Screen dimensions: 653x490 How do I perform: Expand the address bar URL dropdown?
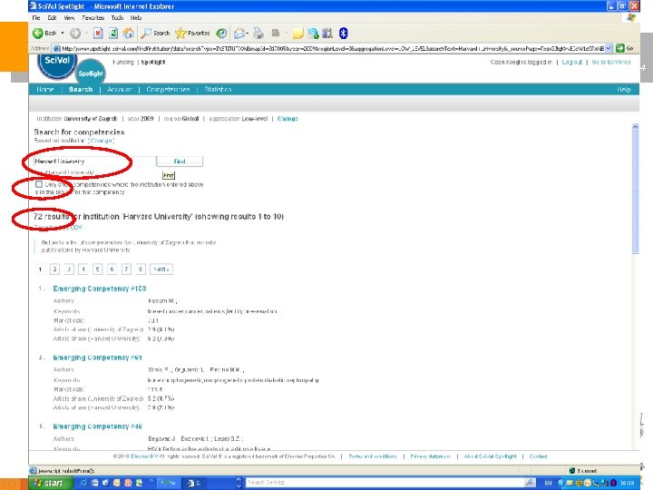[609, 48]
